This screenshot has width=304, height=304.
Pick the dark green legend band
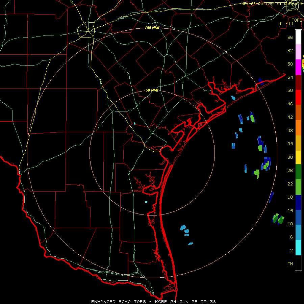(298, 172)
